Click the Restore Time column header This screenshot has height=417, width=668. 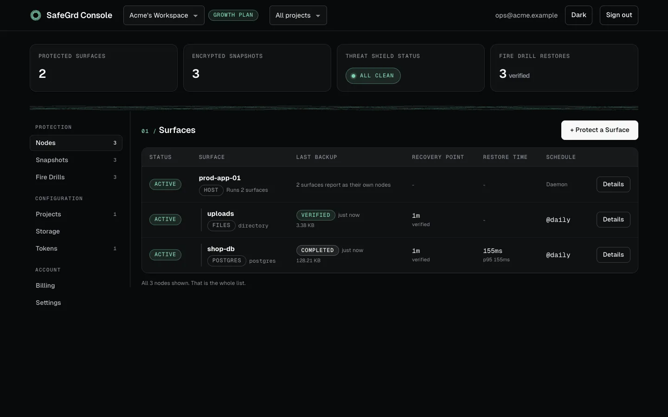pos(505,158)
